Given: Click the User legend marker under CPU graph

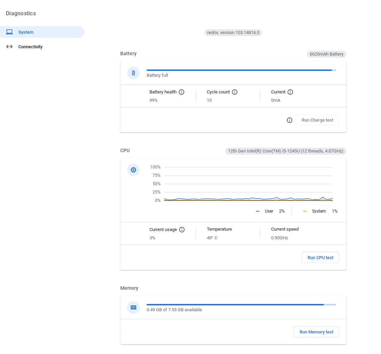Looking at the screenshot, I should click(x=258, y=211).
